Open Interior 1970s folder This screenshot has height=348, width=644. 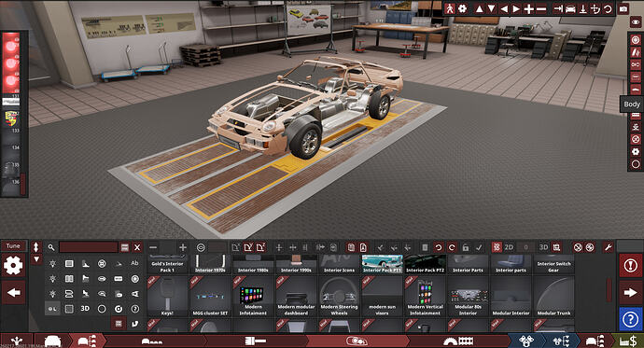(x=210, y=264)
